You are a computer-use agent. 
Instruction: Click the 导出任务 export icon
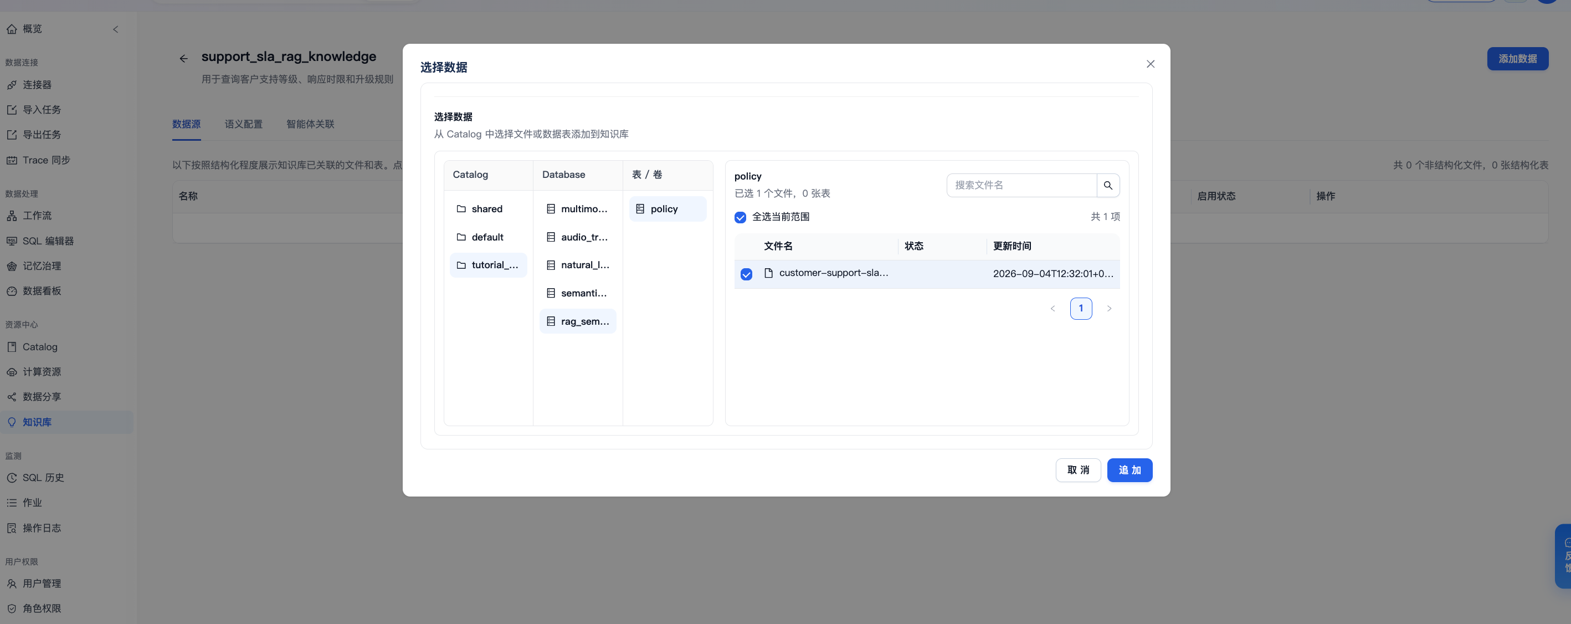pos(12,135)
